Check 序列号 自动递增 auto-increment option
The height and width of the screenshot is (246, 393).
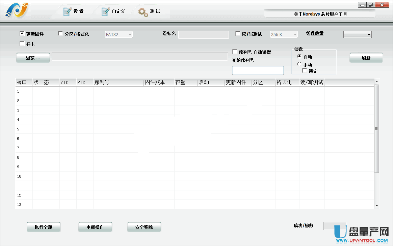pyautogui.click(x=235, y=51)
